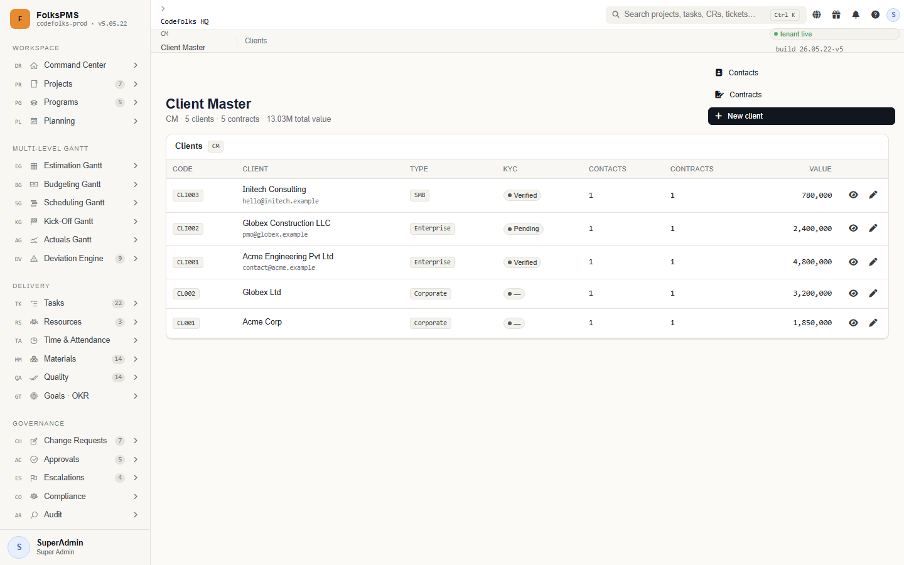Expand the Estimation Gantt chevron
904x565 pixels.
click(136, 166)
